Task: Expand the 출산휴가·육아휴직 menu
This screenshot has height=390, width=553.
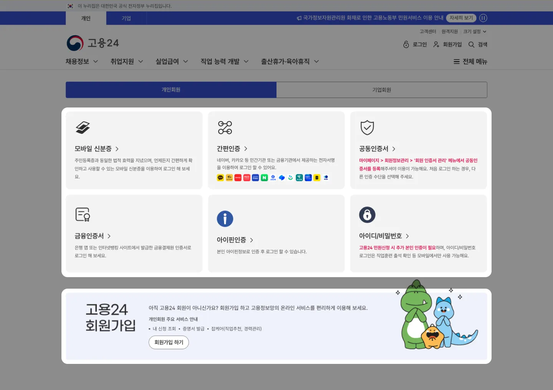Action: click(x=290, y=61)
